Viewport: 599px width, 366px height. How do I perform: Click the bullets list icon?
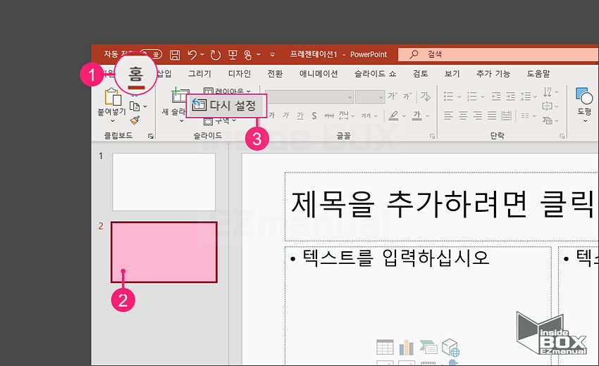tap(448, 96)
